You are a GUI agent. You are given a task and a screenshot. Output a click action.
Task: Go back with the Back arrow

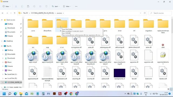pyautogui.click(x=3, y=13)
